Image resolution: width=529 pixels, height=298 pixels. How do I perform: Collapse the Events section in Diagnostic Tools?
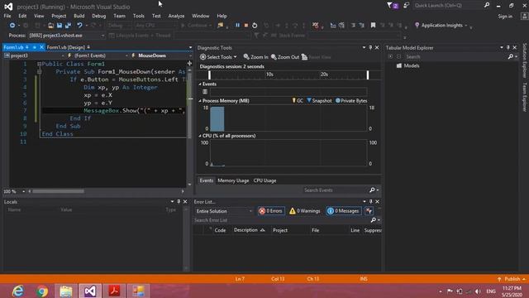pyautogui.click(x=200, y=84)
